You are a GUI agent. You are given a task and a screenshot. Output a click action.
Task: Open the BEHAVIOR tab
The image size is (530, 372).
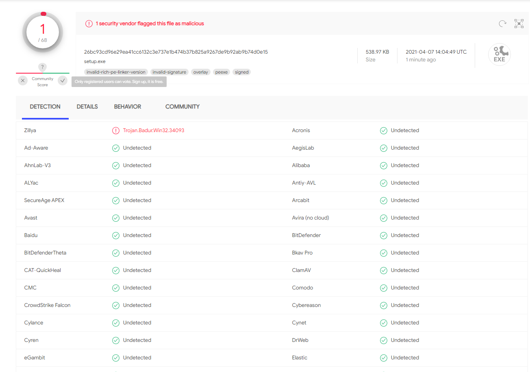point(128,107)
